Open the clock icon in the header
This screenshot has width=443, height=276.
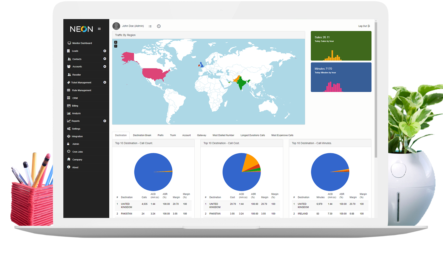tap(159, 26)
